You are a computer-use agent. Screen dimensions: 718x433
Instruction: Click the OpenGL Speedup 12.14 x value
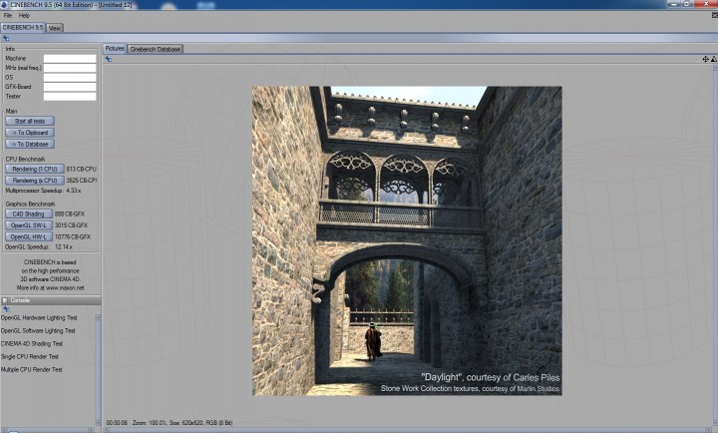coord(63,247)
